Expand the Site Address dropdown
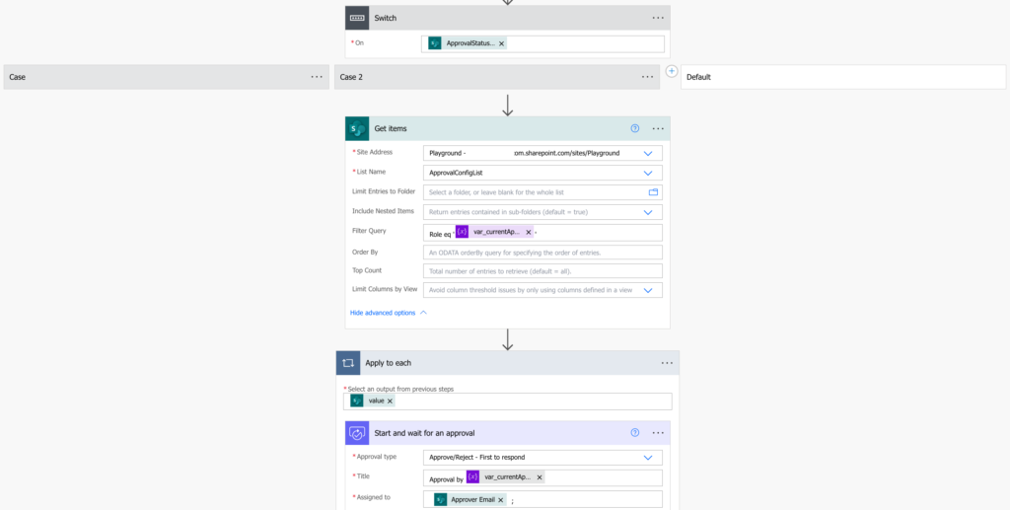This screenshot has height=510, width=1010. 648,153
